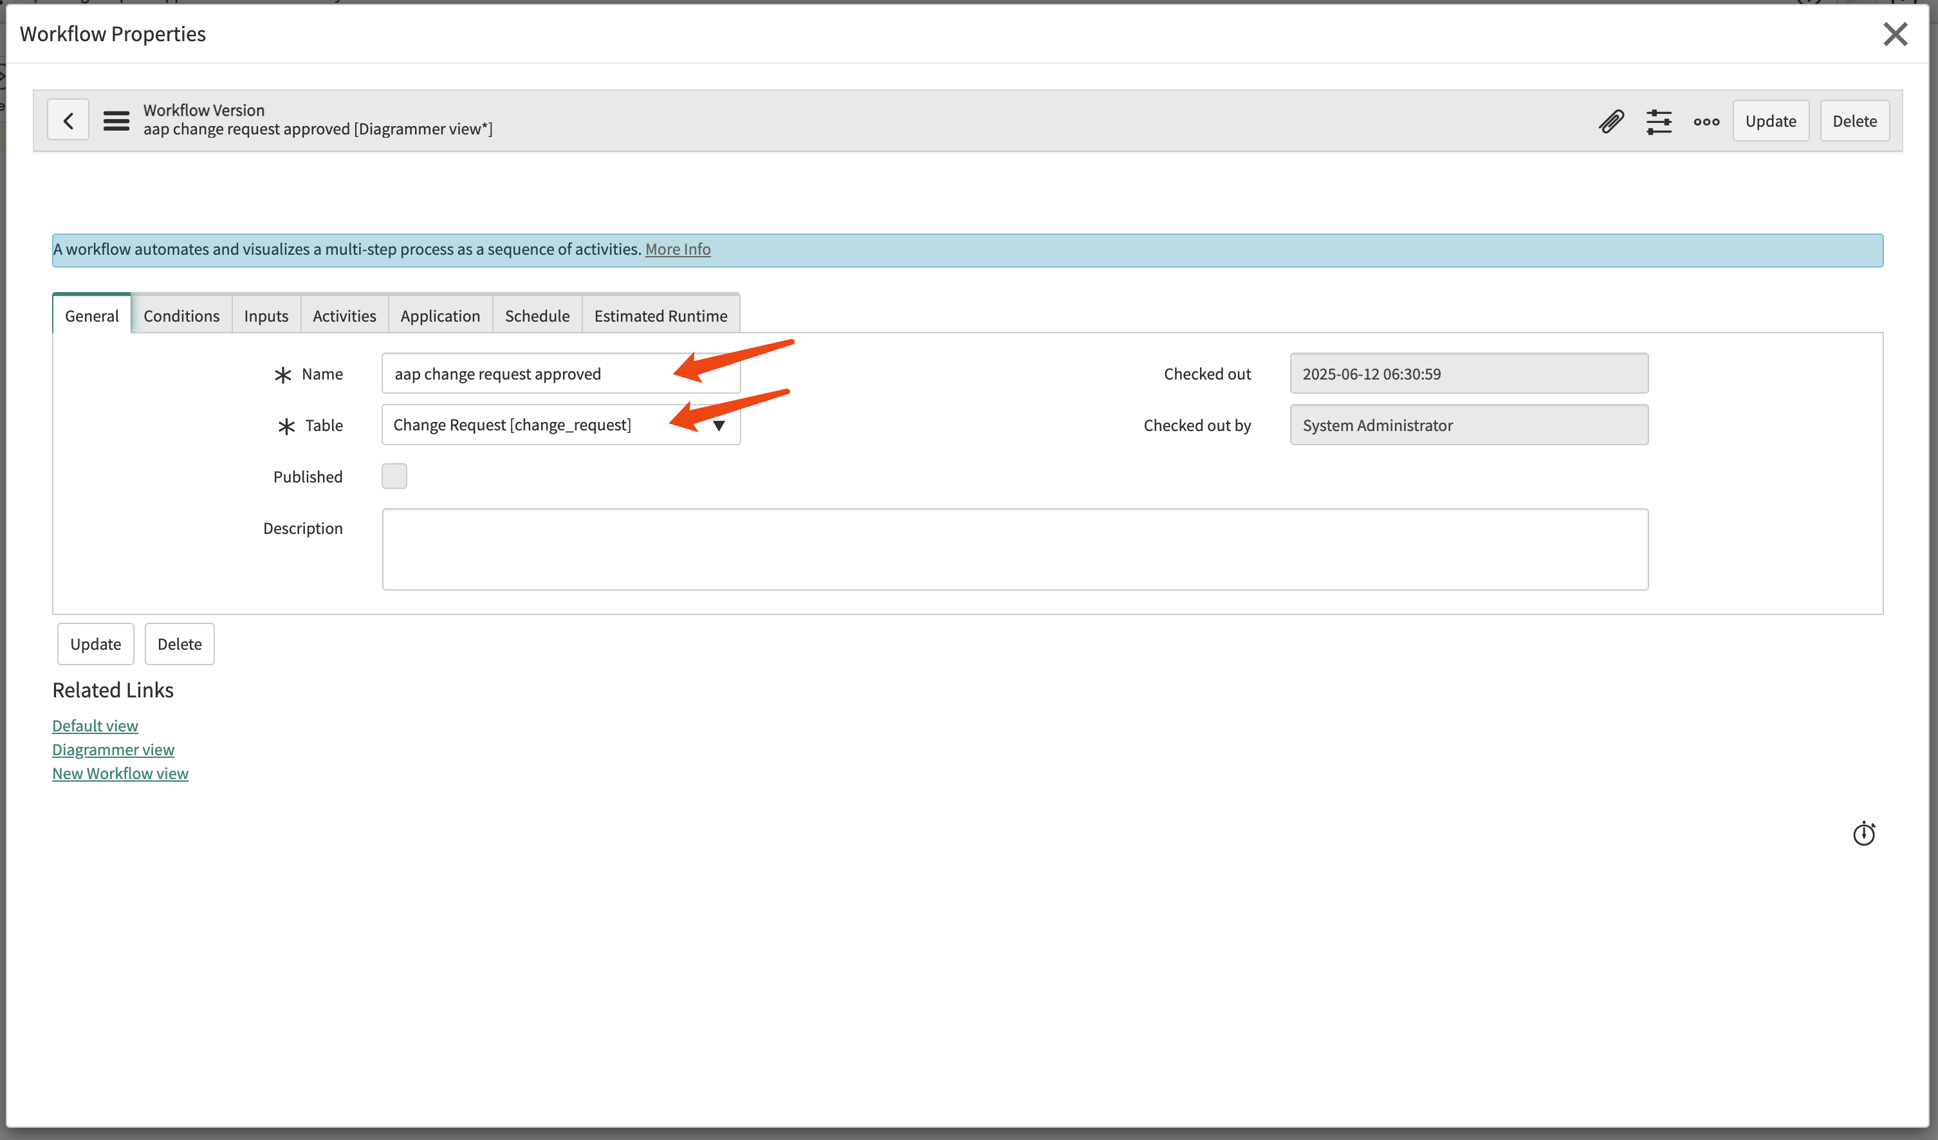Follow the More Info link
The width and height of the screenshot is (1938, 1140).
(x=678, y=249)
